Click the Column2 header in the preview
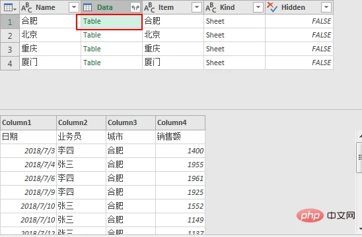The width and height of the screenshot is (362, 237). [81, 122]
